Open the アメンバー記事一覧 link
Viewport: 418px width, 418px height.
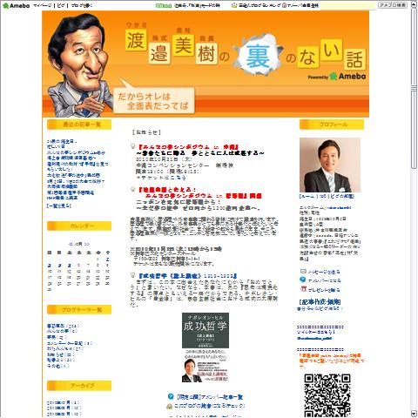point(209,397)
